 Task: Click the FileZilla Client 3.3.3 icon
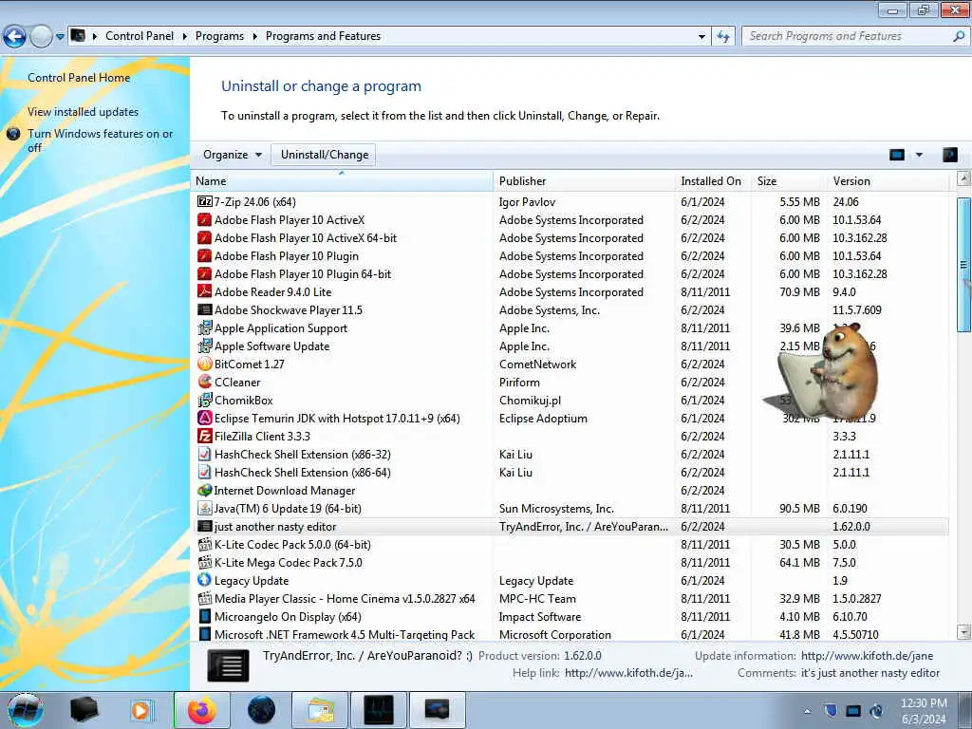coord(205,436)
